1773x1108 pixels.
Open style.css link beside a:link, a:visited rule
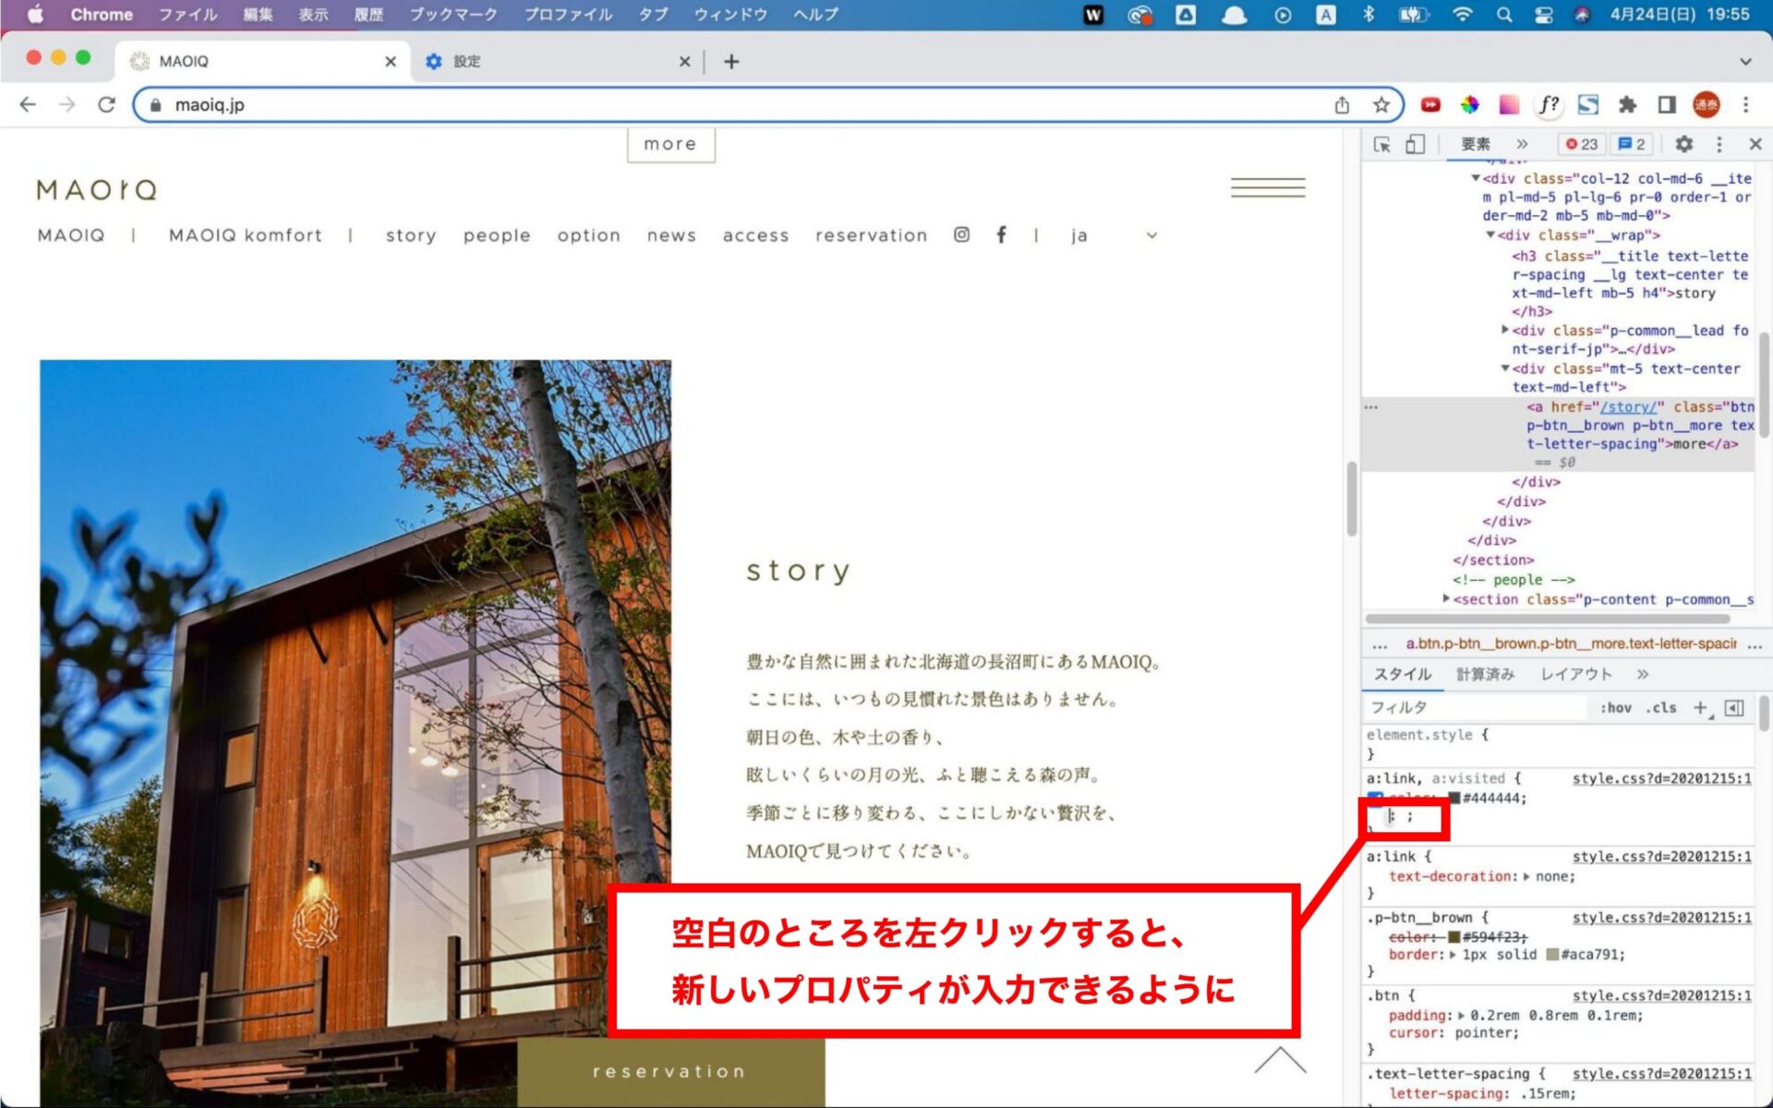(x=1661, y=778)
